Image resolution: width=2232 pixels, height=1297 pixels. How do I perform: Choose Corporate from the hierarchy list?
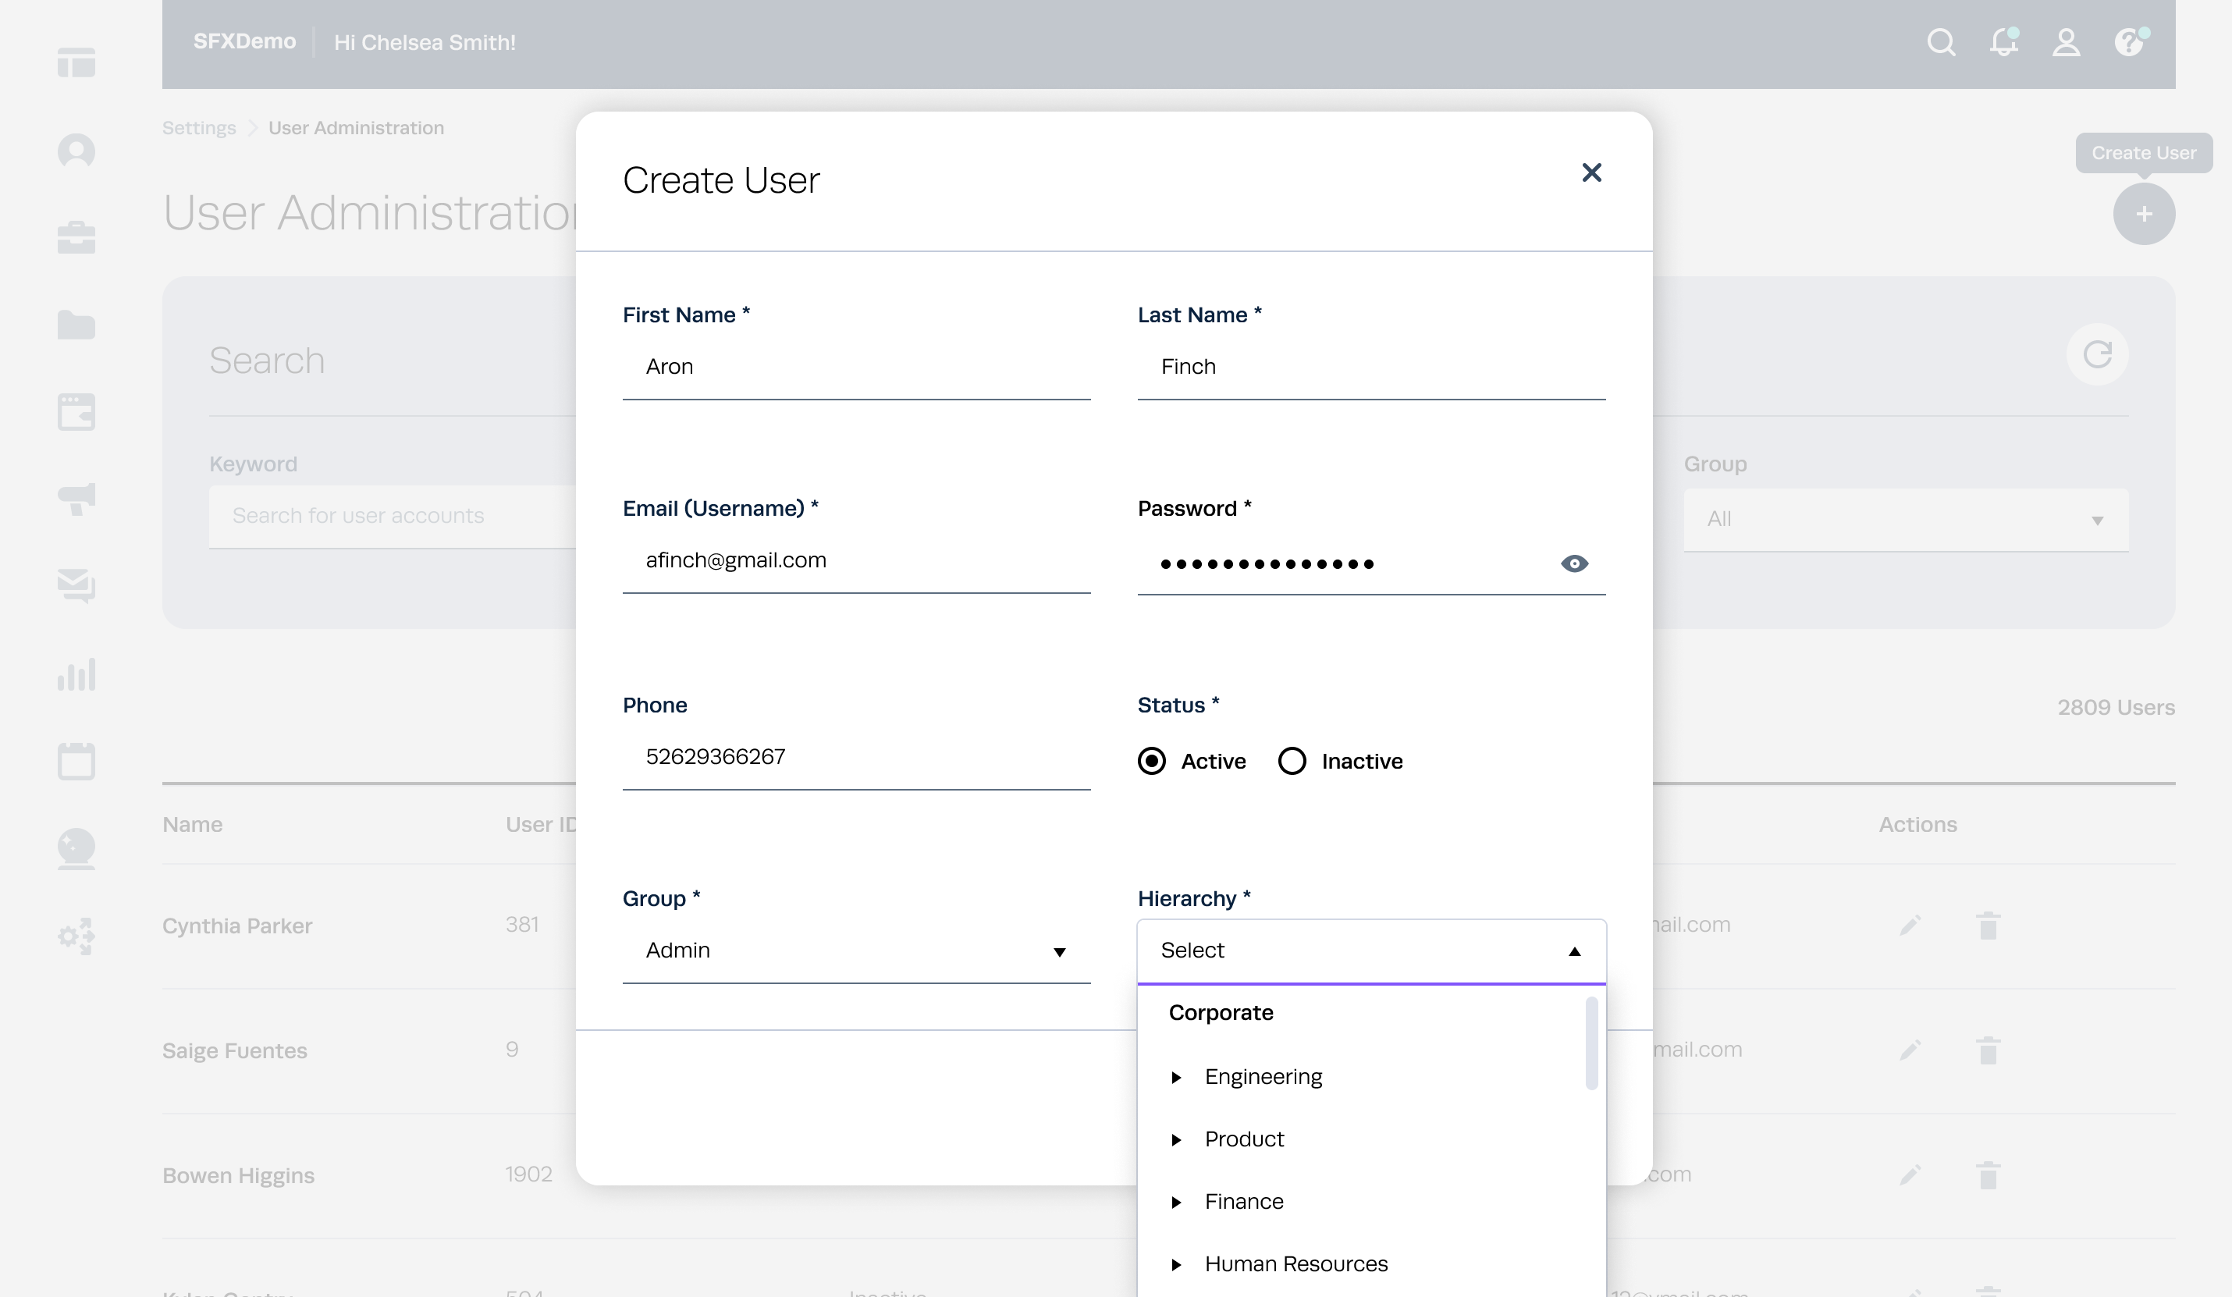(1221, 1013)
